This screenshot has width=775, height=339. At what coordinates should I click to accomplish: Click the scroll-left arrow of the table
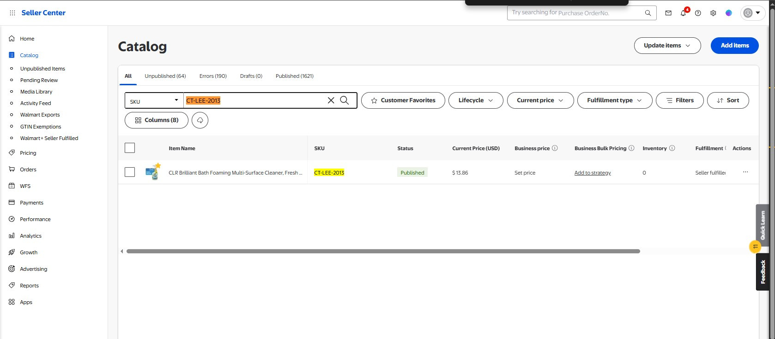(x=122, y=251)
